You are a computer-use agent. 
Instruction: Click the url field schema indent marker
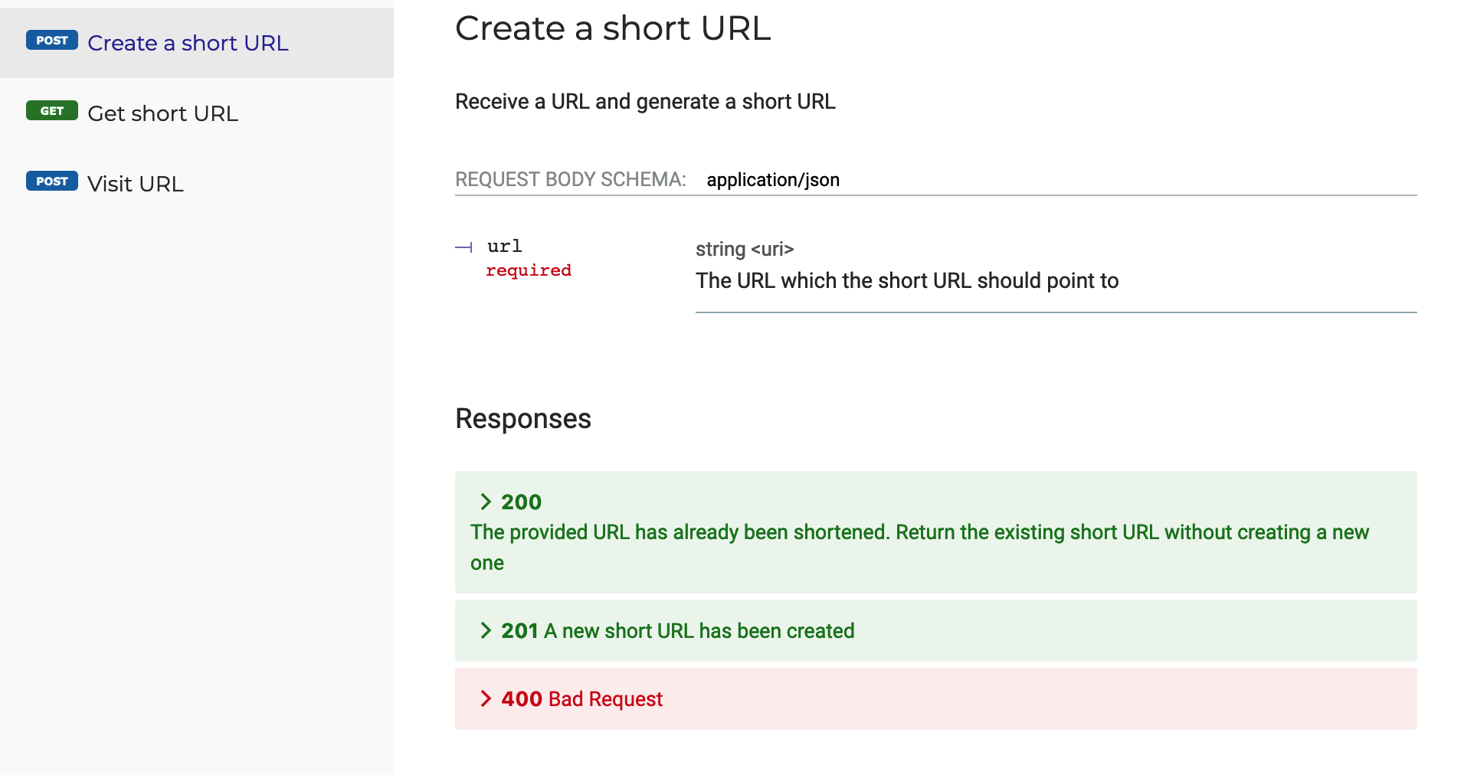[463, 247]
